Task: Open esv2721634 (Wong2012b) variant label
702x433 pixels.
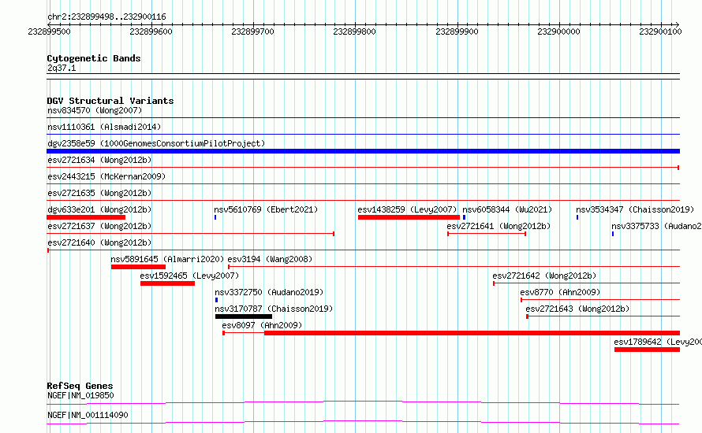Action: [x=99, y=160]
